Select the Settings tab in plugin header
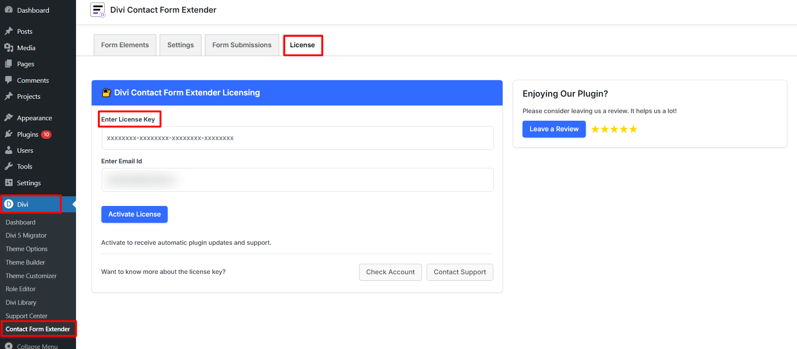 coord(180,45)
